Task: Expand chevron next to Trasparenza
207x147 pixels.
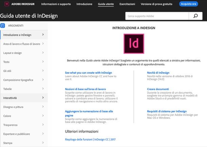Action: 43,125
